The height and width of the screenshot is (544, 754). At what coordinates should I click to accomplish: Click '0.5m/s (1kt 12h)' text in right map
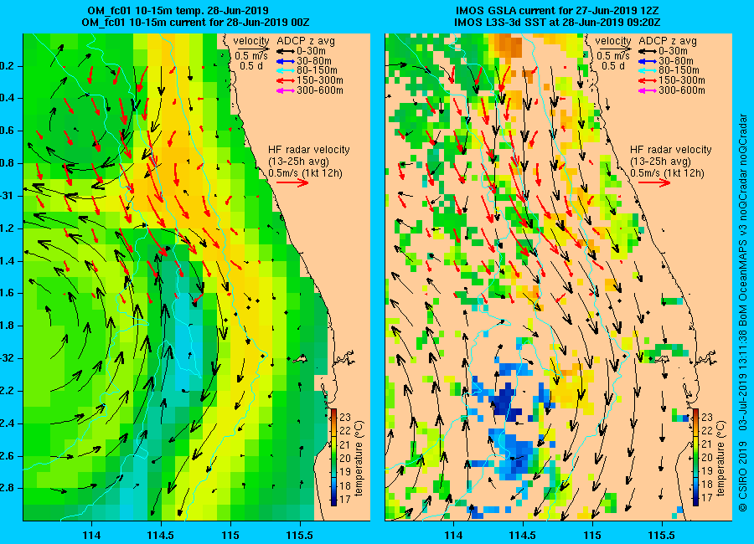[667, 173]
